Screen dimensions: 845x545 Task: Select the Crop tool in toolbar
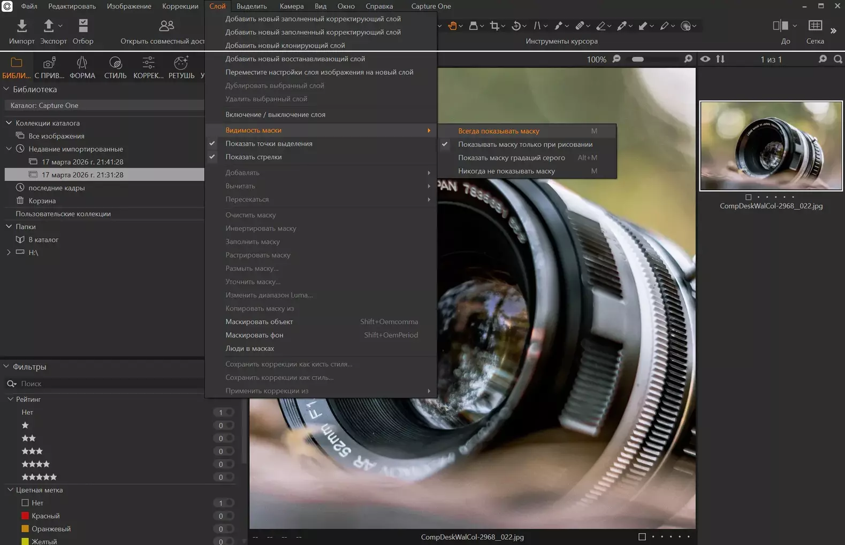[x=494, y=26]
